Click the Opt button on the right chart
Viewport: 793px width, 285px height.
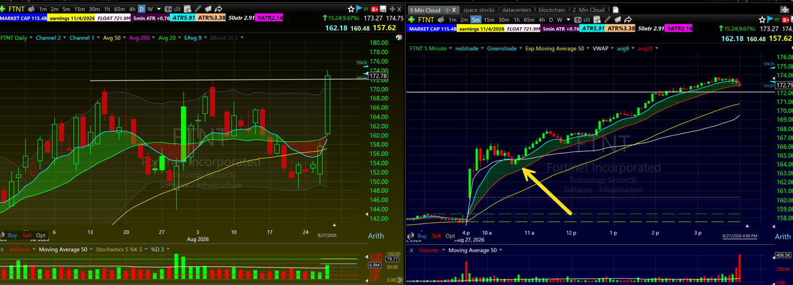450,236
